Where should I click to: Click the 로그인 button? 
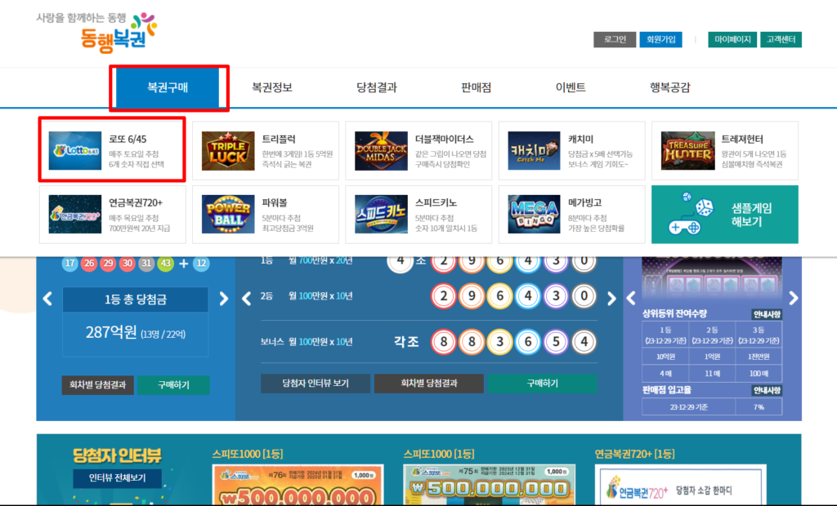tap(615, 39)
